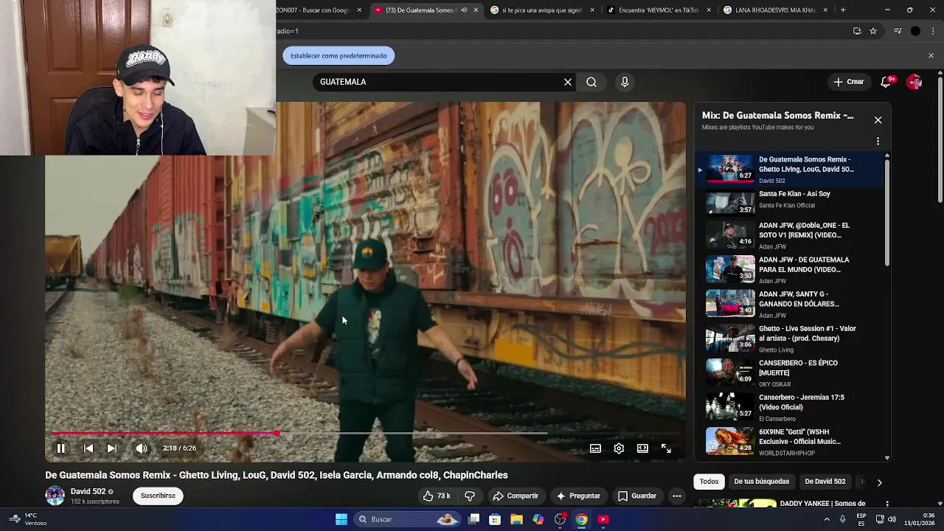Play DE GUATEMALA PARA EL MUNDO video

pos(789,270)
